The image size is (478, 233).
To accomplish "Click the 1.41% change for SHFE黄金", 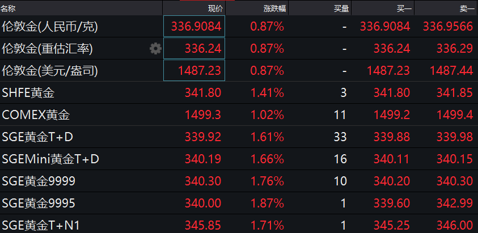I will pyautogui.click(x=267, y=93).
